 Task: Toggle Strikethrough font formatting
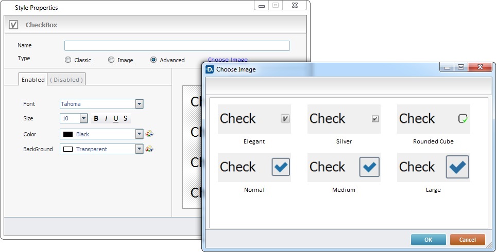125,119
